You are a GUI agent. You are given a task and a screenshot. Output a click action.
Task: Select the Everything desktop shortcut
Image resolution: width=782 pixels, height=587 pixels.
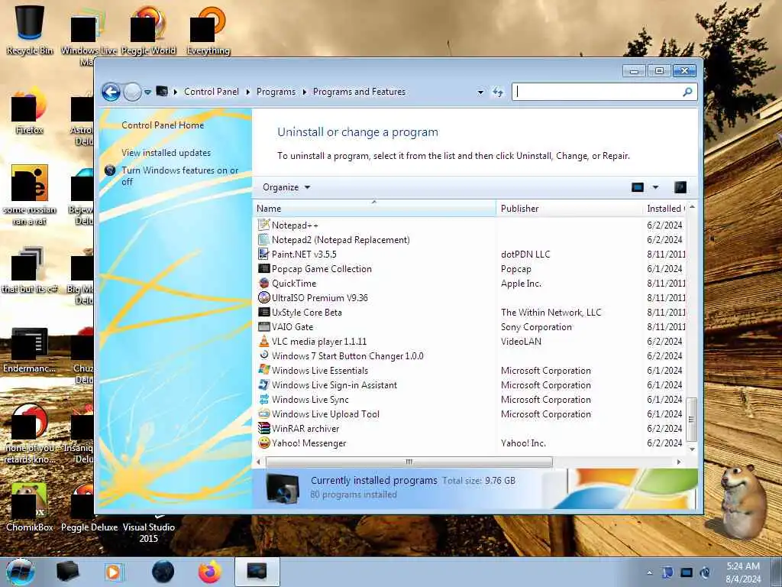click(208, 31)
